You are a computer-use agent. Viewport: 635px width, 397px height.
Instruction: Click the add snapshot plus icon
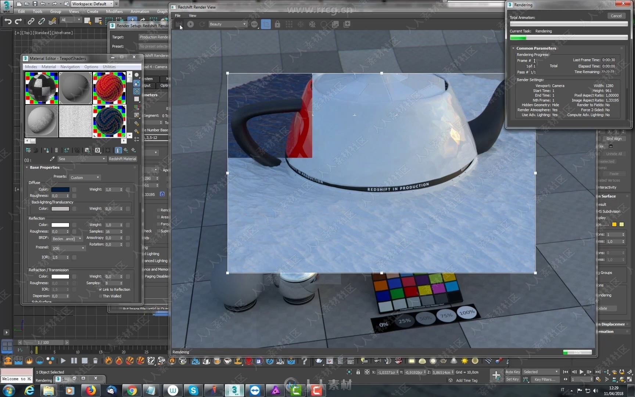[347, 24]
